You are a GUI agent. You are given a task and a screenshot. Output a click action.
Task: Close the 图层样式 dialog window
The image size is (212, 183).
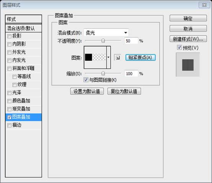[204, 5]
